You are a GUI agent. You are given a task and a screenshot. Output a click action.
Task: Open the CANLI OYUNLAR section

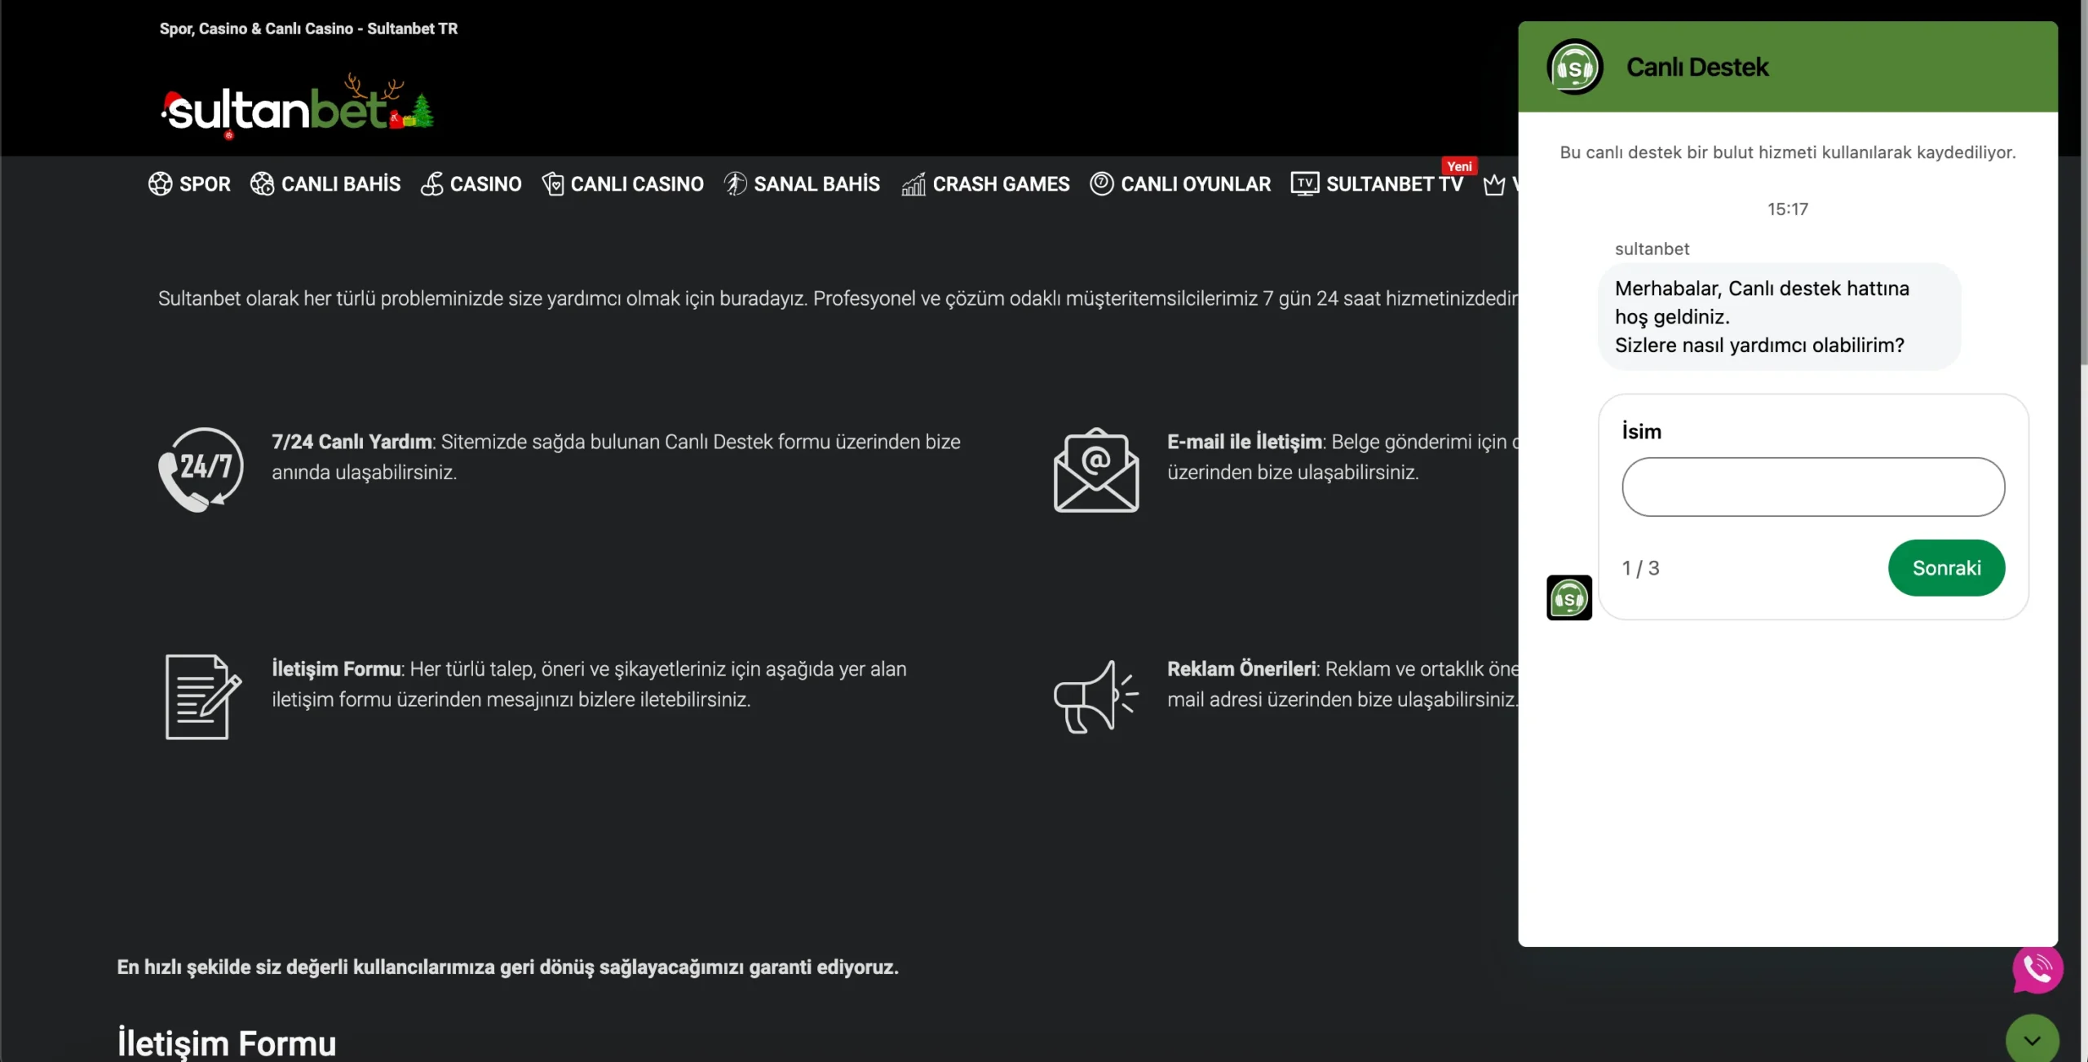pyautogui.click(x=1181, y=184)
